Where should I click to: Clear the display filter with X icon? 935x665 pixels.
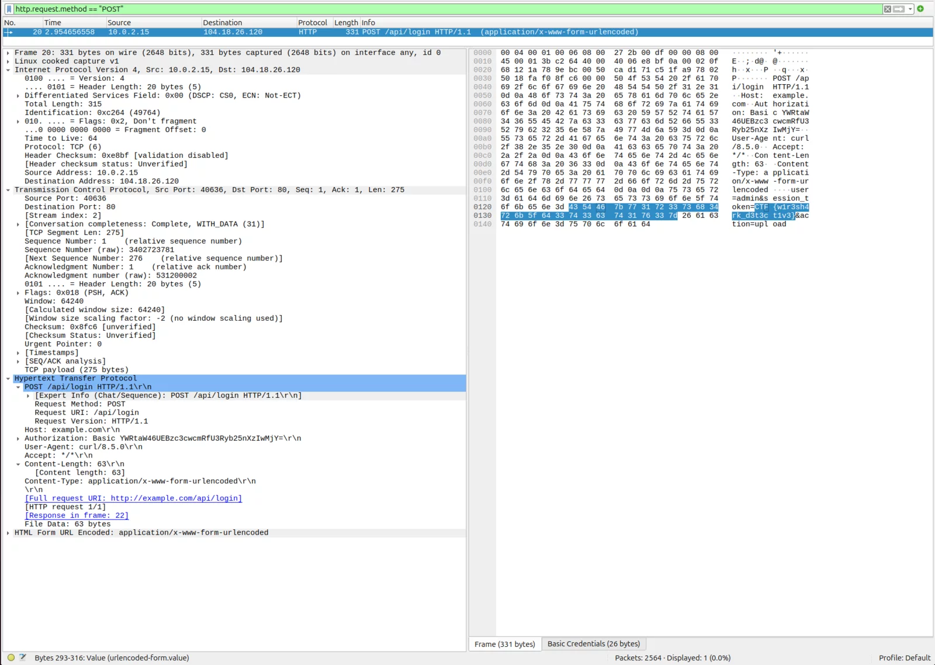point(887,9)
